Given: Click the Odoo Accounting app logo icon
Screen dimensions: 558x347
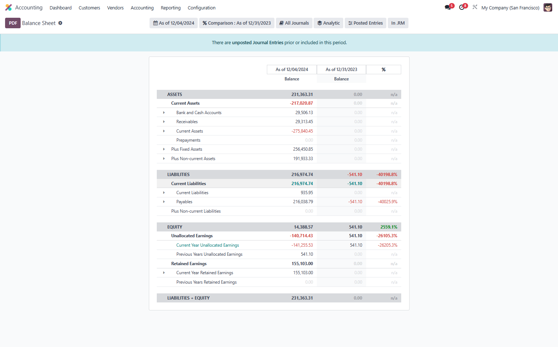Looking at the screenshot, I should [9, 8].
